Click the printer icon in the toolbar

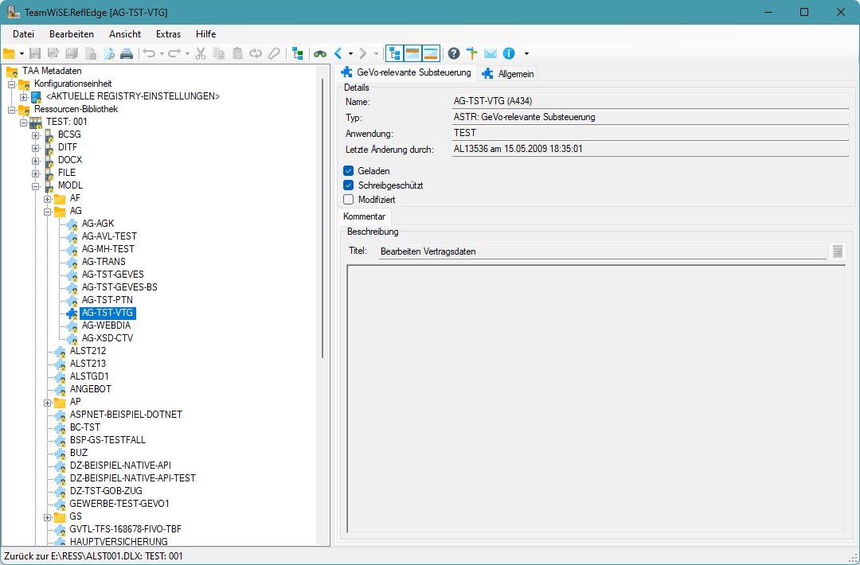click(126, 53)
